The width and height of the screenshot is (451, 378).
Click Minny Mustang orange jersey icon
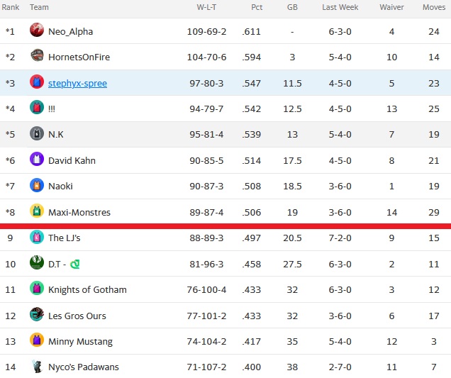[37, 340]
